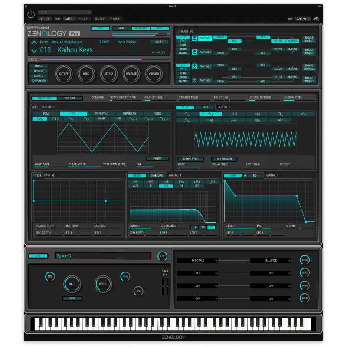Click the link icon beside the エディタ selector
The height and width of the screenshot is (347, 347).
[x=316, y=19]
